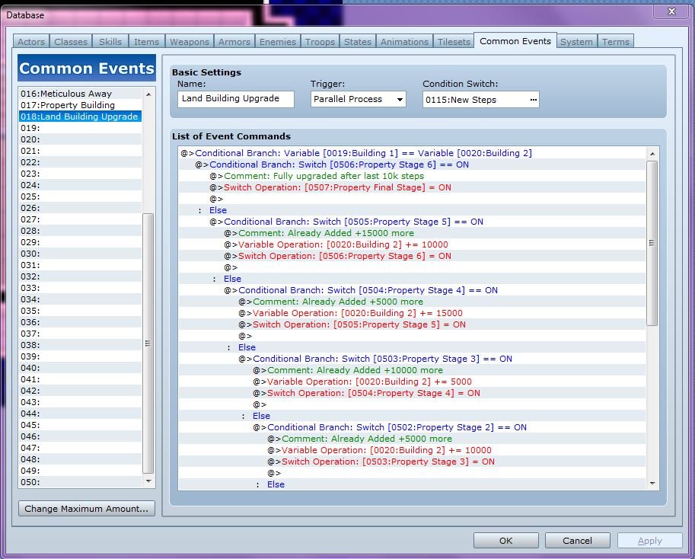Open the Tilesets tab
The image size is (695, 559).
click(x=454, y=42)
